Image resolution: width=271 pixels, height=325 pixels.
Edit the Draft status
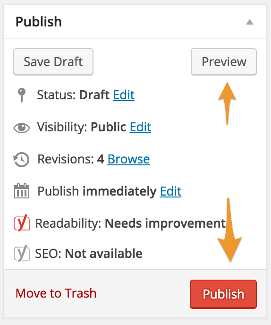124,95
